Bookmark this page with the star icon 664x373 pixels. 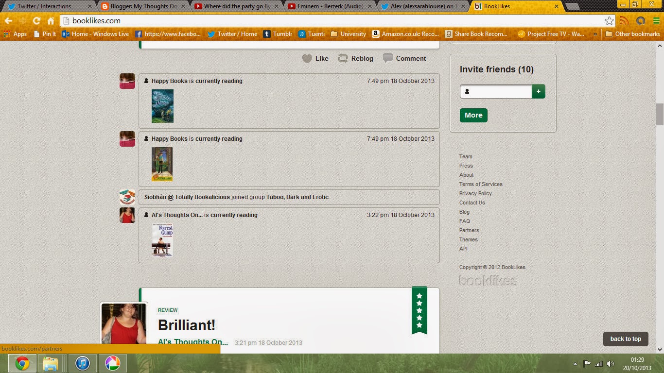(609, 21)
